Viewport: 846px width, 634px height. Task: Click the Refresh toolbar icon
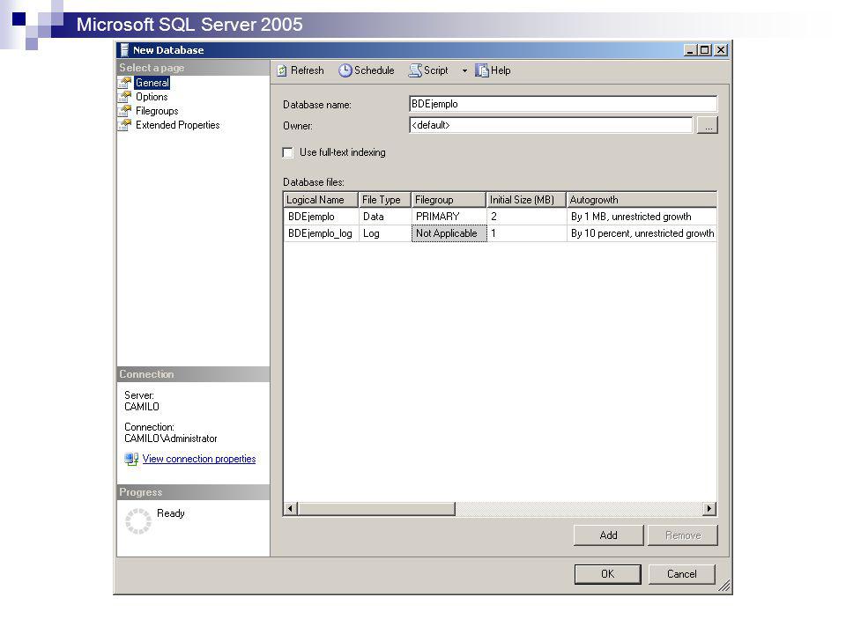[x=282, y=70]
